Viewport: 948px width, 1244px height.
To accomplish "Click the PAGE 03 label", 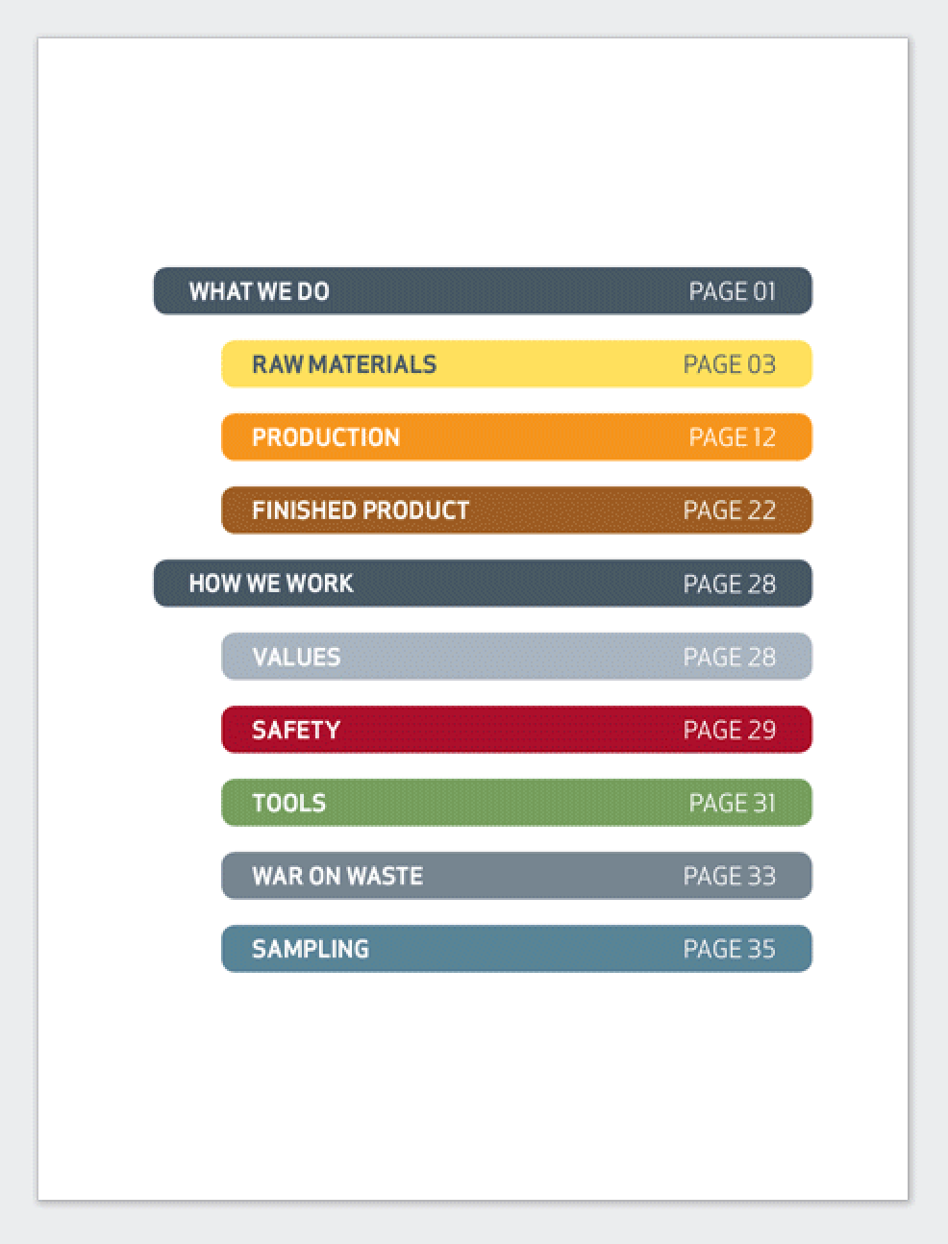I will click(x=729, y=364).
